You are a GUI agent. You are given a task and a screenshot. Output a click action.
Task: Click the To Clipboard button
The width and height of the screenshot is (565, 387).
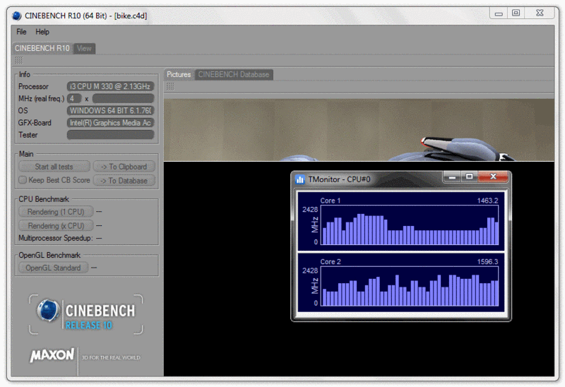point(124,167)
